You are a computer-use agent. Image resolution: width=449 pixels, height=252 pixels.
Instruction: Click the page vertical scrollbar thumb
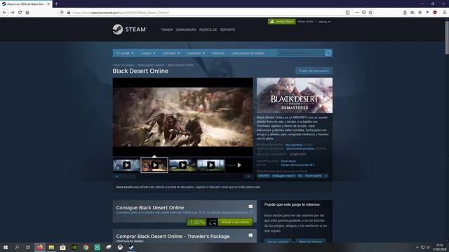tap(447, 37)
